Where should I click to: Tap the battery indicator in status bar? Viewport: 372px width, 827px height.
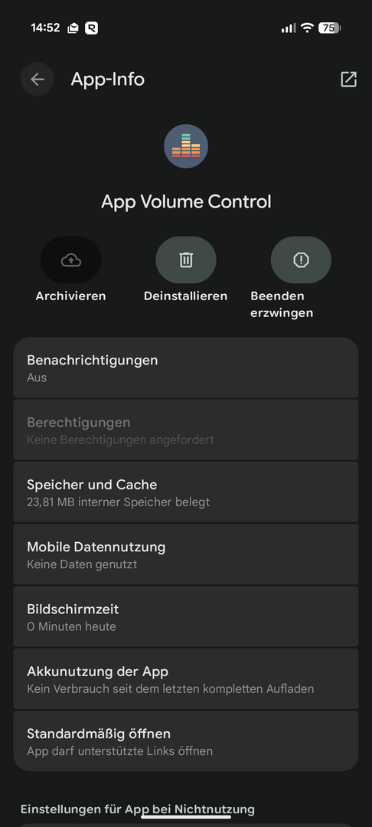pyautogui.click(x=329, y=28)
